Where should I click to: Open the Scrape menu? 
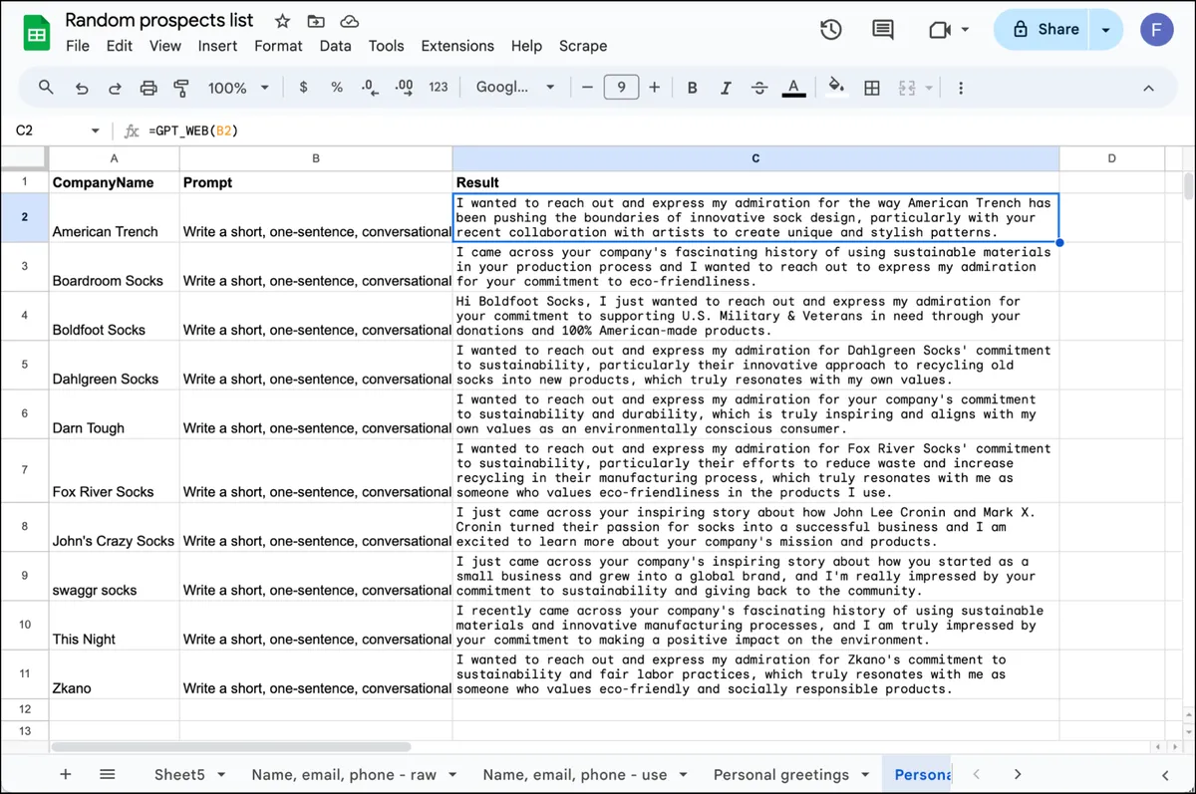583,46
